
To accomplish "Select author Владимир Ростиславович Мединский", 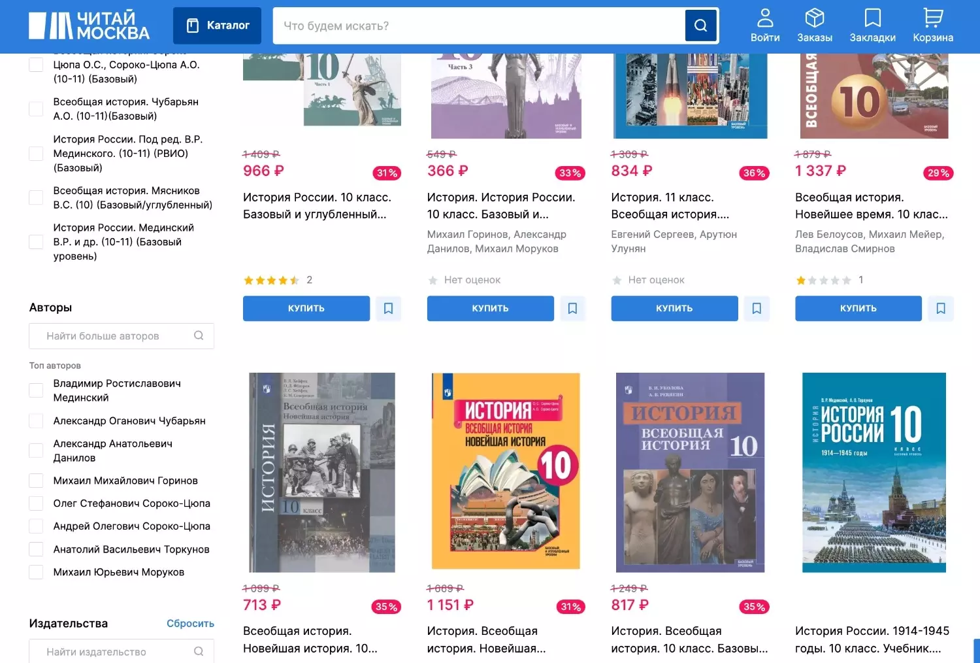I will [x=36, y=390].
